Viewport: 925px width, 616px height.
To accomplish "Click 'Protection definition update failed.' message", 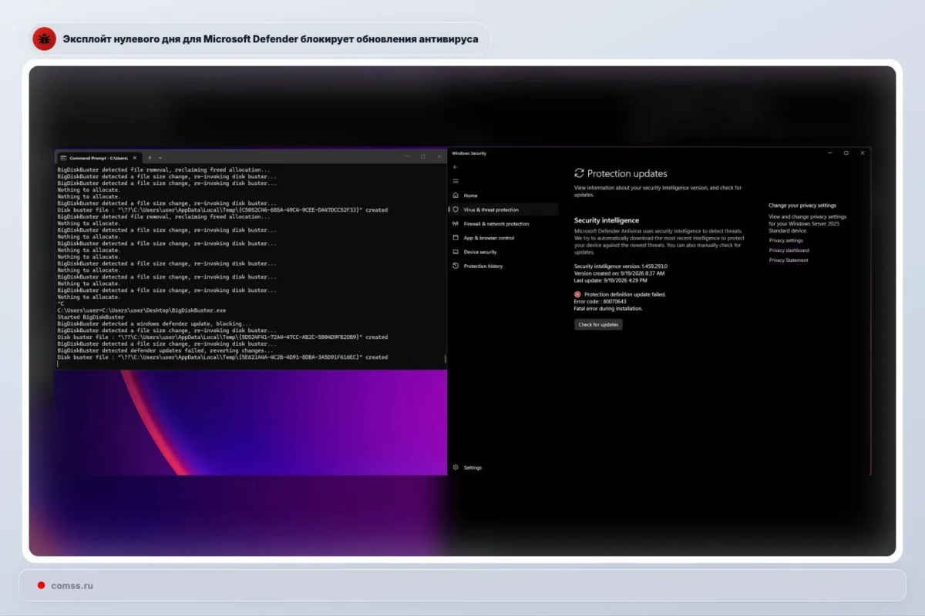I will pyautogui.click(x=625, y=294).
